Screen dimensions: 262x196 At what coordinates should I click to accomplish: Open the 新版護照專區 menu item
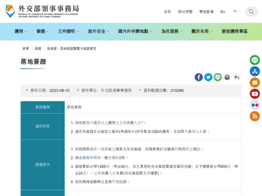coord(234,31)
